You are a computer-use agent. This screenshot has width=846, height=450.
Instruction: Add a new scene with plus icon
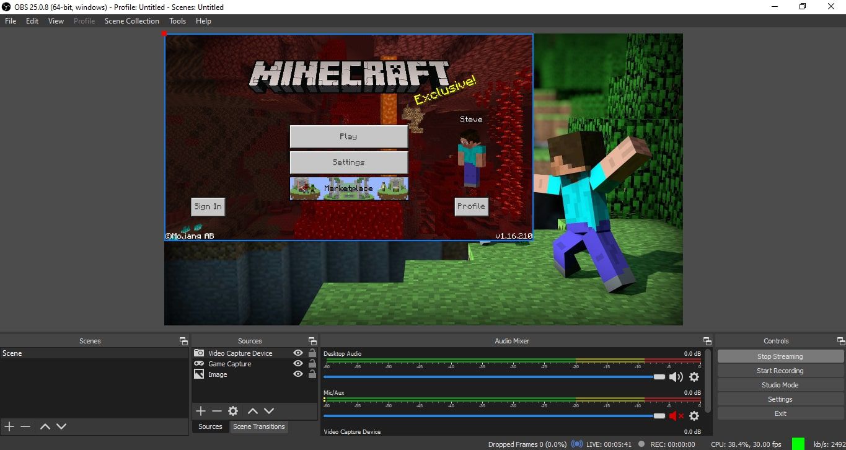pos(9,426)
